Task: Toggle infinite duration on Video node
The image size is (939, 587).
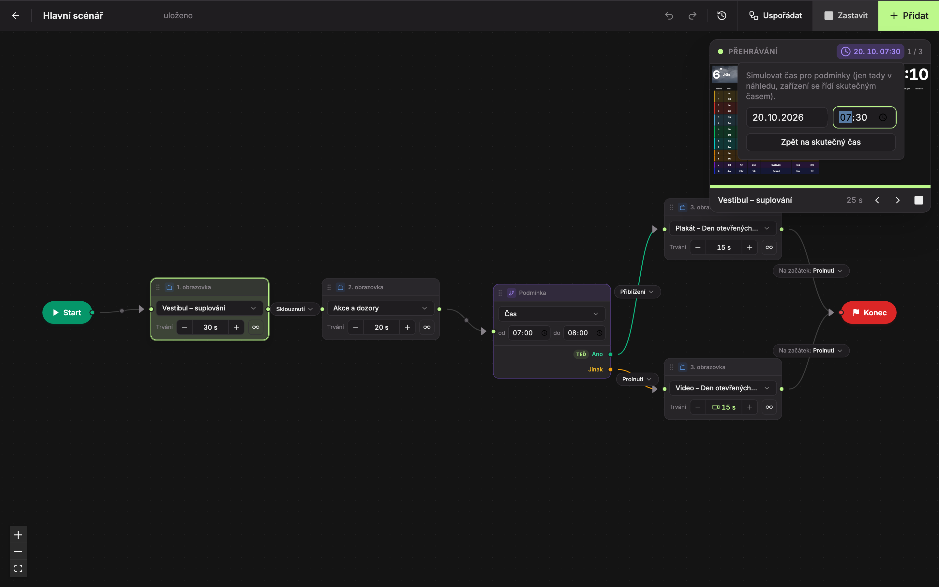Action: (769, 407)
